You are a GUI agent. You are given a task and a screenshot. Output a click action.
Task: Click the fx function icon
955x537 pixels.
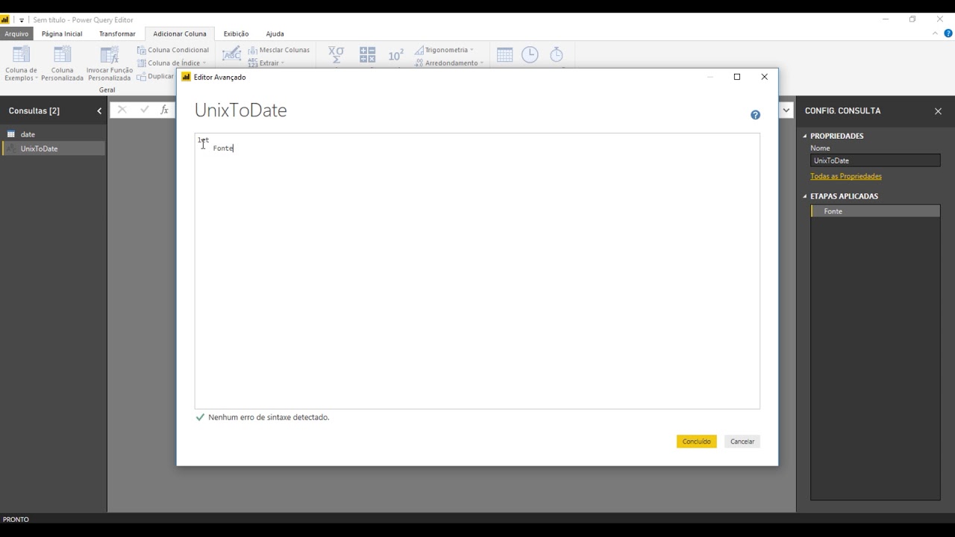165,110
